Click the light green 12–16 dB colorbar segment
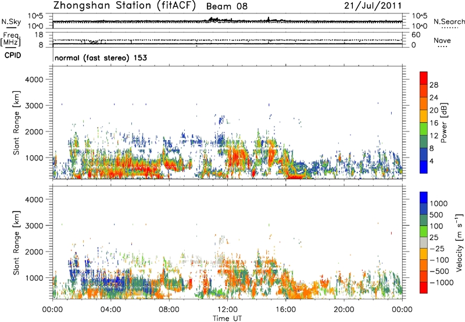Screen dimensions: 465x322 pos(424,129)
